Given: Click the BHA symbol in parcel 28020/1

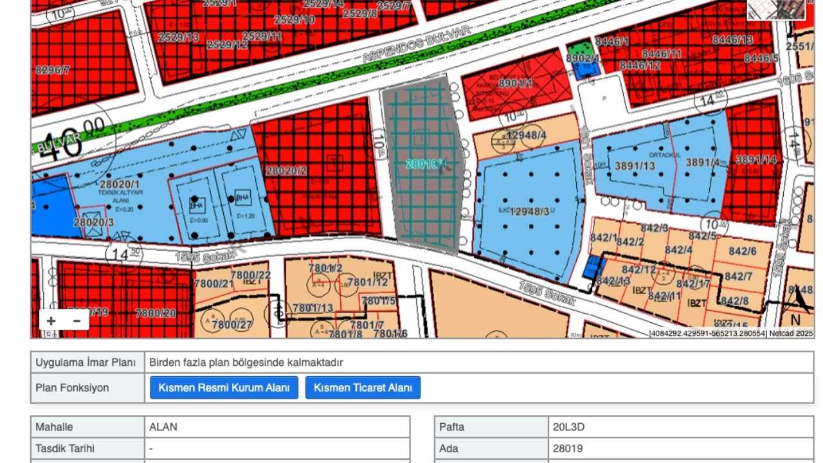Looking at the screenshot, I should (197, 205).
